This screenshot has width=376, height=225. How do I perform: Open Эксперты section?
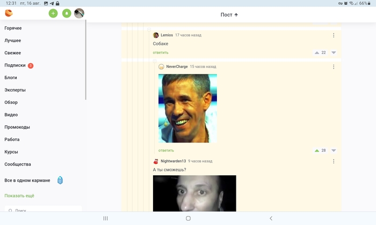coord(15,90)
